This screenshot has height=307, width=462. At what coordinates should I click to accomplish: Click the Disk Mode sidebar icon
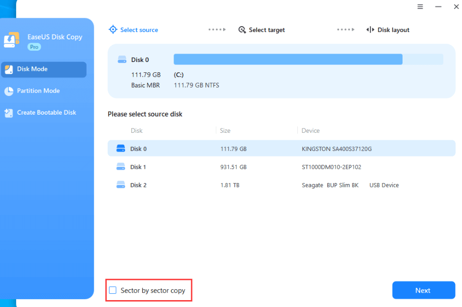point(9,69)
